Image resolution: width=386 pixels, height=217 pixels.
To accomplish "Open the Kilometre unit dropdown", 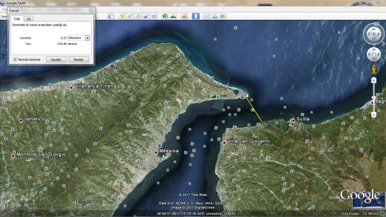I will (x=87, y=37).
